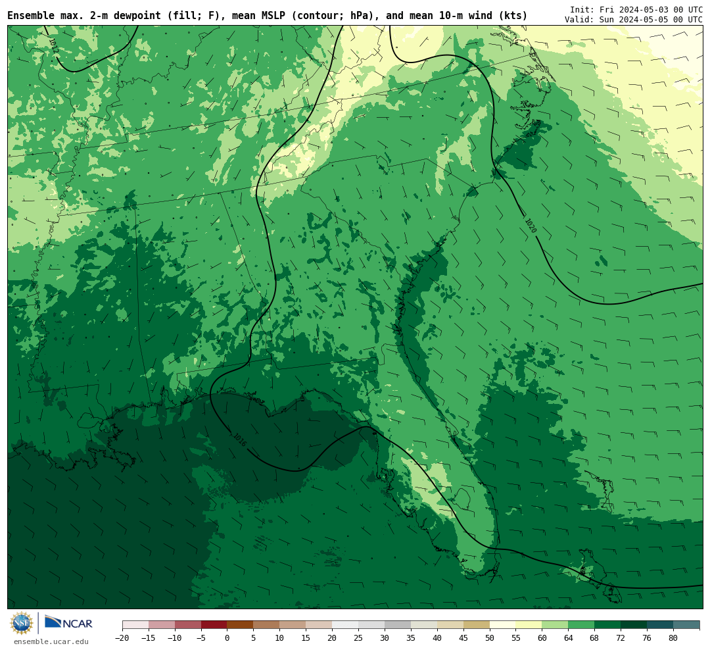Click the Valid: Sun 2024-05-05 00 UTC text
This screenshot has height=650, width=710.
point(634,20)
